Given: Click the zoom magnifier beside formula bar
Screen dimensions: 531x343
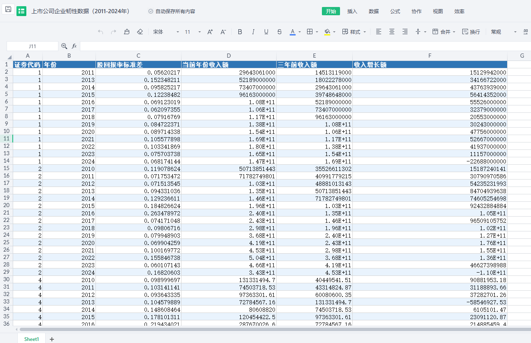Looking at the screenshot, I should [64, 46].
